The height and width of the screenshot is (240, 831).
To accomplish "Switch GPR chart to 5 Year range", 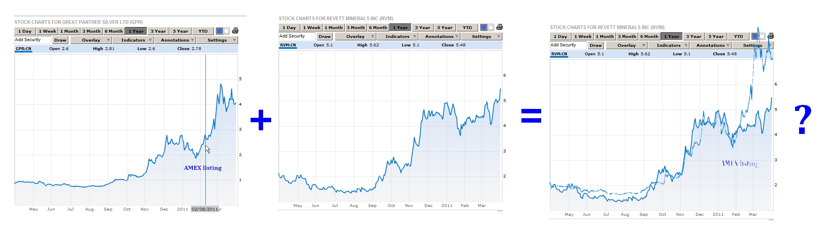I will [x=181, y=31].
